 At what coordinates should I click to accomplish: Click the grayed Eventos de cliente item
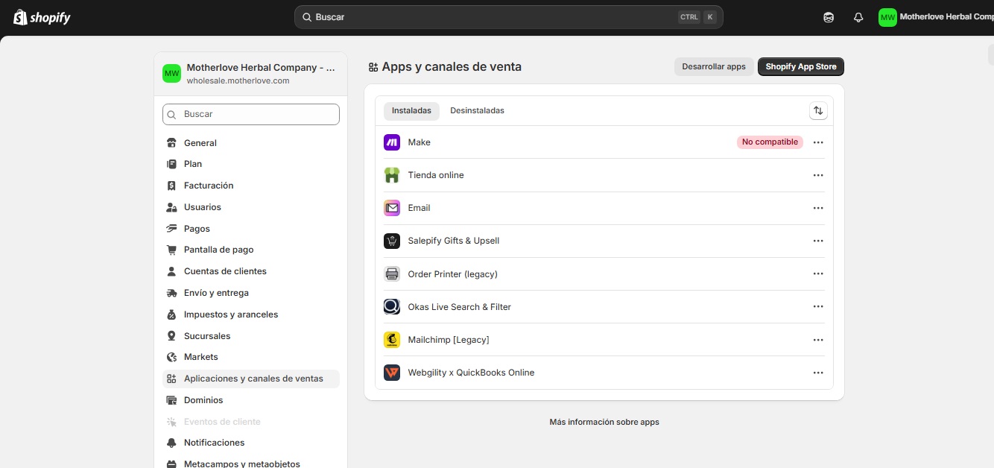250,422
